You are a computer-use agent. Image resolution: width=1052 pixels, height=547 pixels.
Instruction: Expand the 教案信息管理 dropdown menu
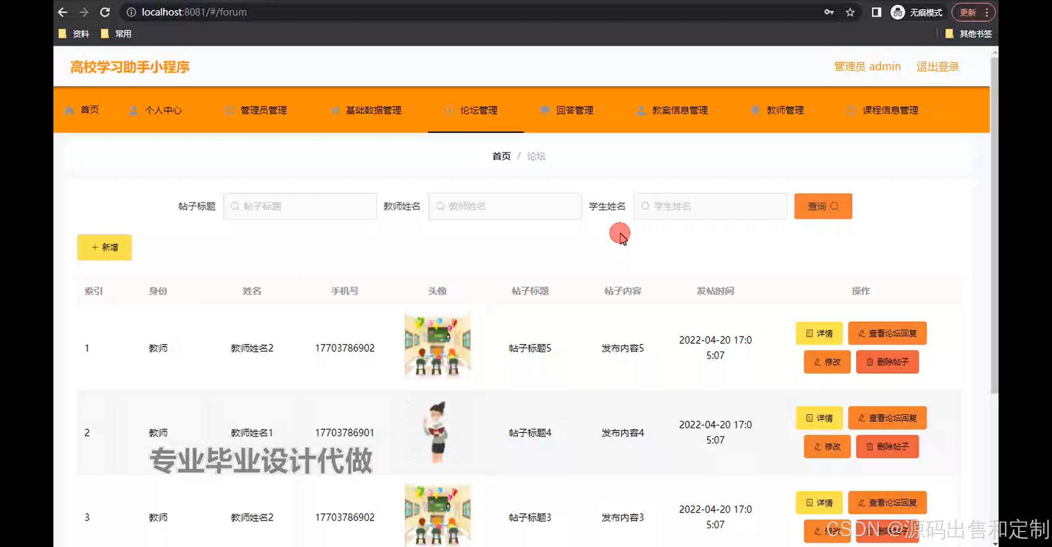(x=679, y=110)
